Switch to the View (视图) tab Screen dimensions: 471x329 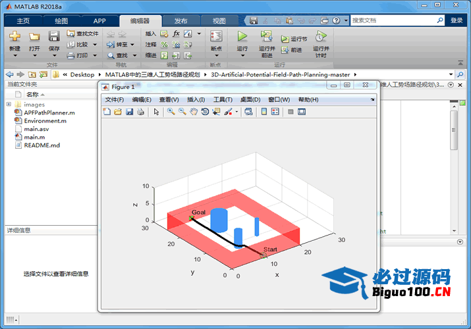tap(219, 20)
